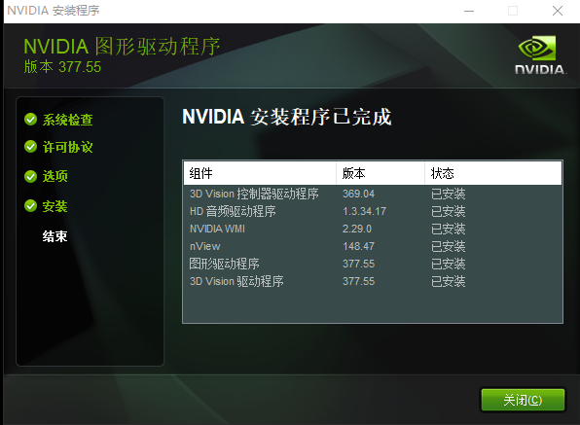Click the 关闭(C) button
This screenshot has width=580, height=425.
[523, 400]
